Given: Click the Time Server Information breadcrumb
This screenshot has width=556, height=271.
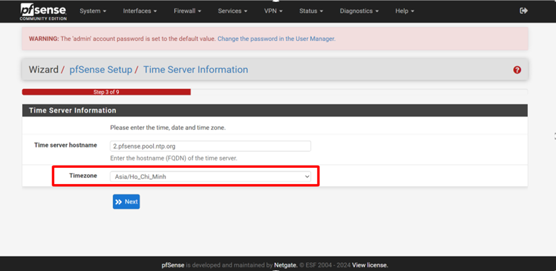Looking at the screenshot, I should click(x=195, y=69).
